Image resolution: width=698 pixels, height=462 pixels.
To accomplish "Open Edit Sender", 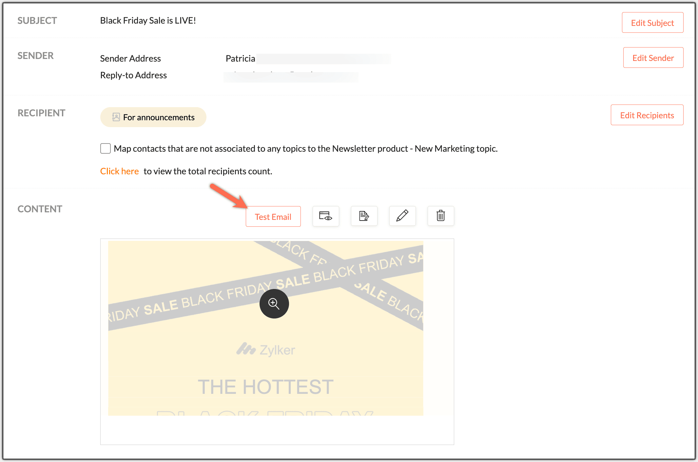I will click(653, 57).
